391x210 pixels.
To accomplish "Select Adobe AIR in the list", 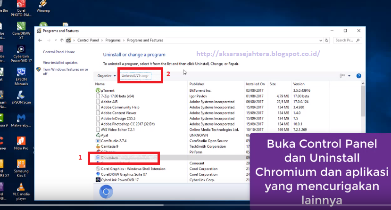I will click(x=107, y=102).
